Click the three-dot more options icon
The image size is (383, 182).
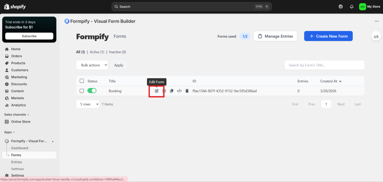pyautogui.click(x=377, y=21)
